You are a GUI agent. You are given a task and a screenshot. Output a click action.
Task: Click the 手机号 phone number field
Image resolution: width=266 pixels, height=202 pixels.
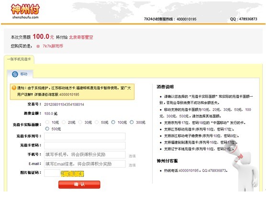click(85, 155)
